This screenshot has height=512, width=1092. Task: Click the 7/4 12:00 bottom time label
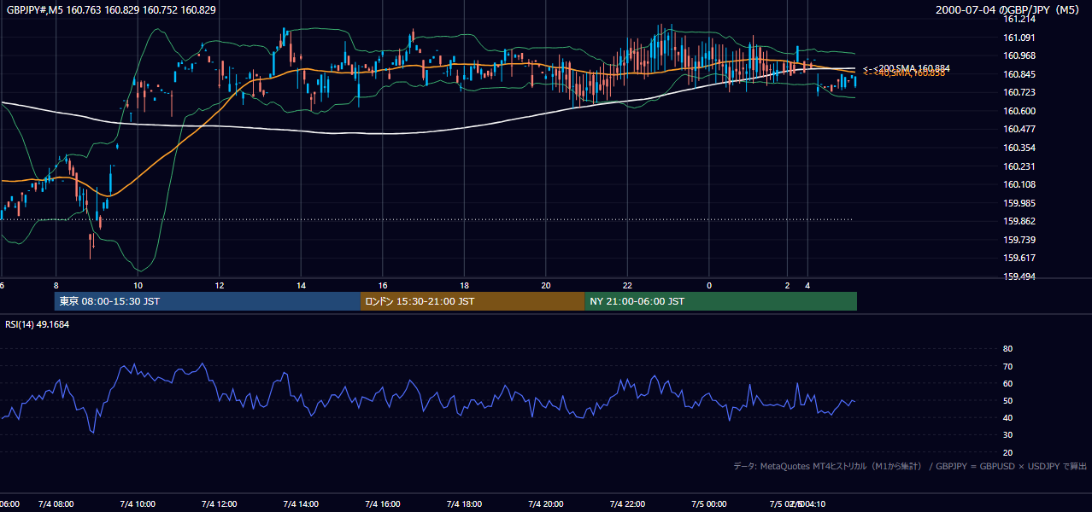(x=220, y=504)
